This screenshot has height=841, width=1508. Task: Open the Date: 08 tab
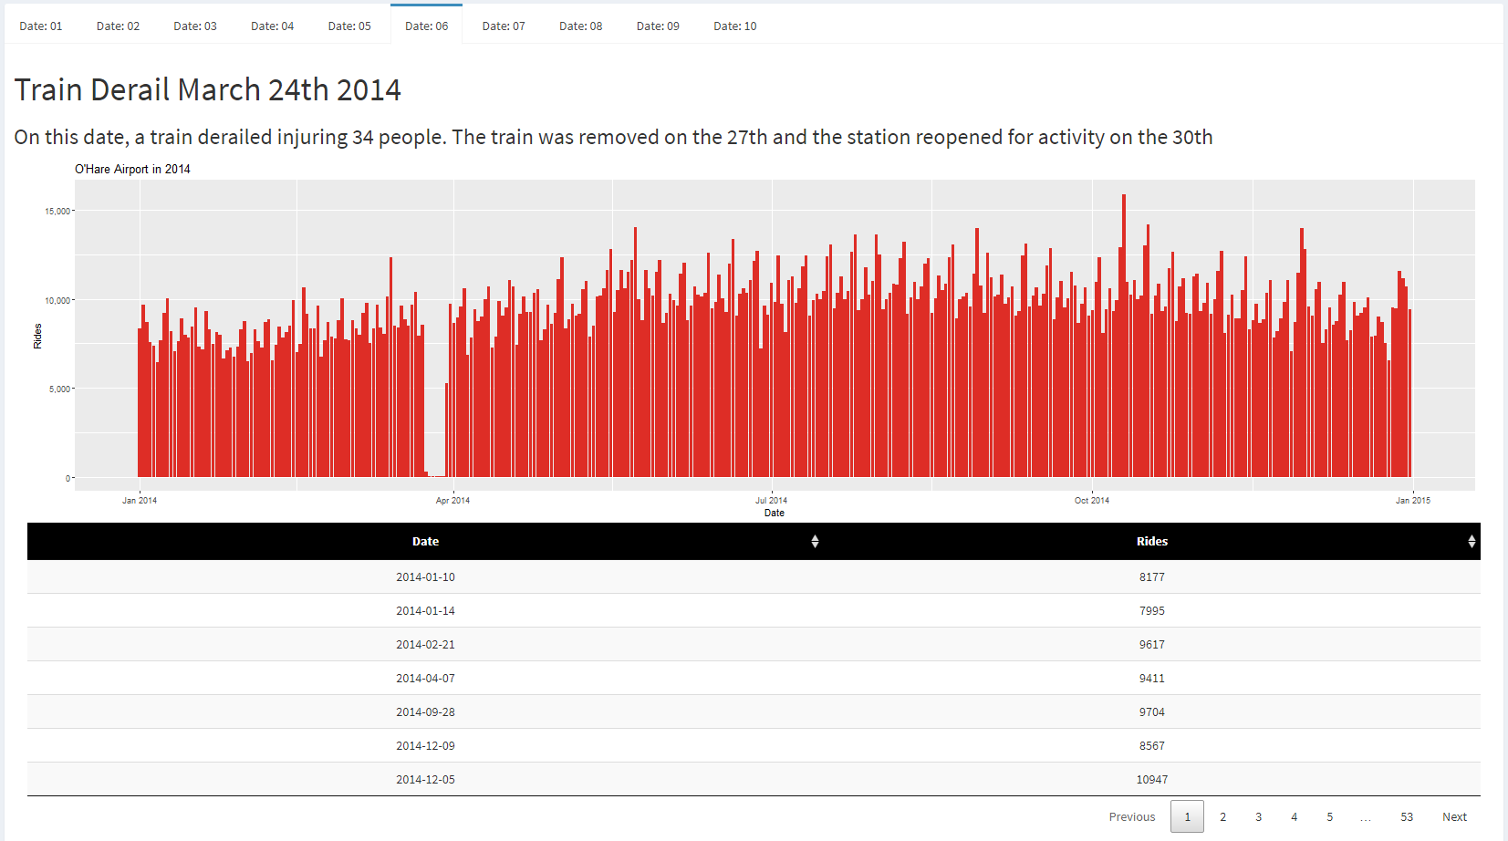point(581,26)
